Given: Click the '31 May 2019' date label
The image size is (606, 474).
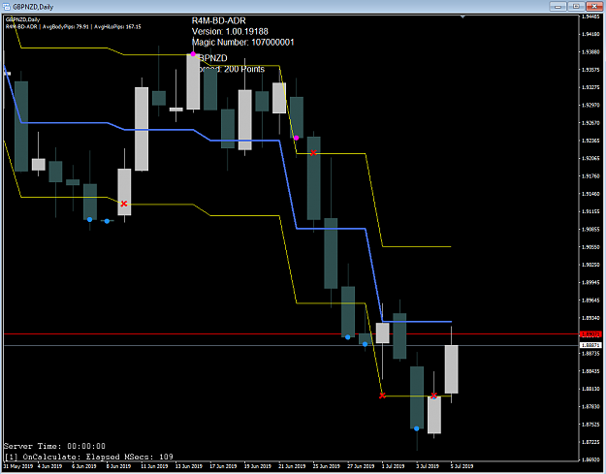Looking at the screenshot, I should (x=18, y=466).
